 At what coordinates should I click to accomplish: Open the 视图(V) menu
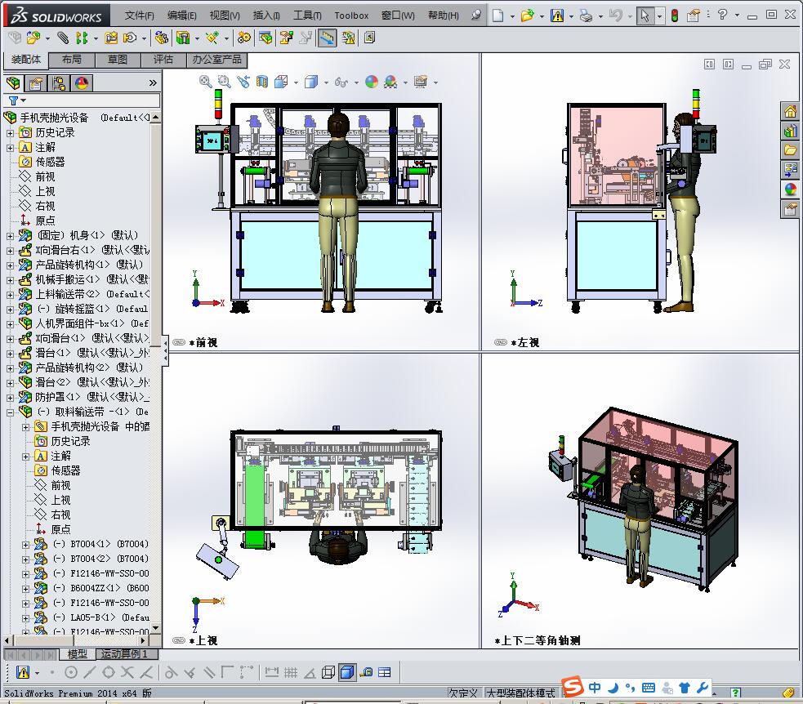click(x=225, y=16)
